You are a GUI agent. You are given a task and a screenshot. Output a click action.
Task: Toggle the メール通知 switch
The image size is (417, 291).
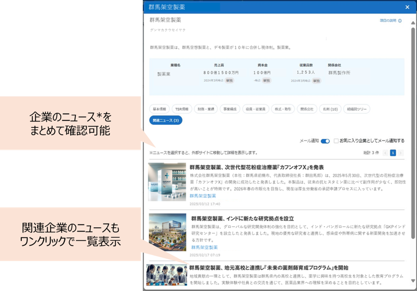pos(325,141)
